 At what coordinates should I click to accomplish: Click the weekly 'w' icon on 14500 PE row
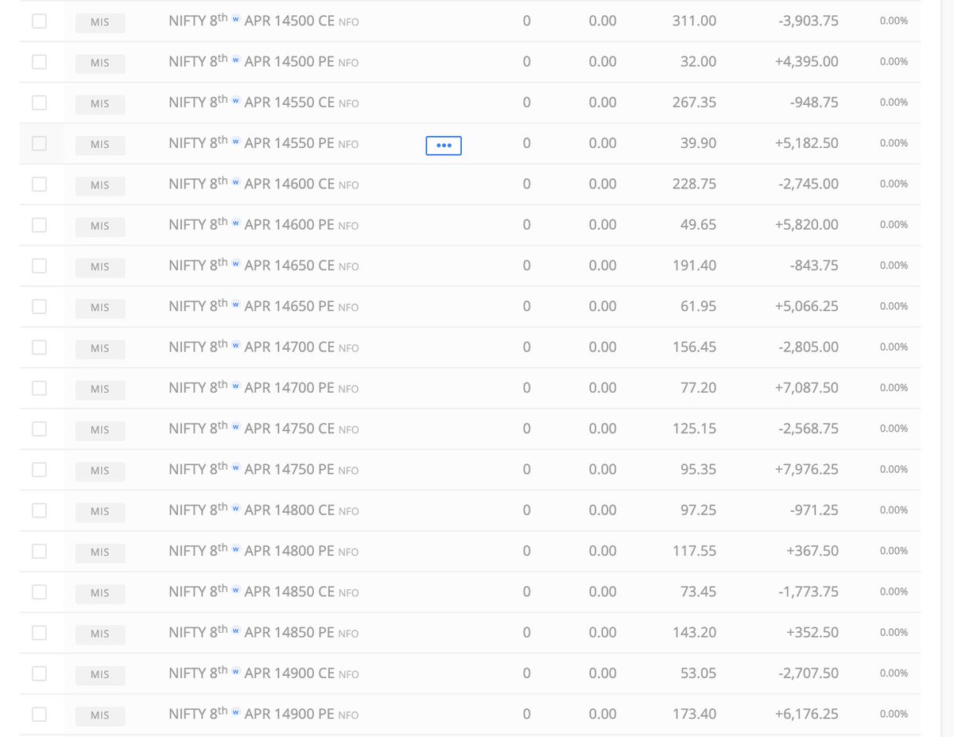236,60
